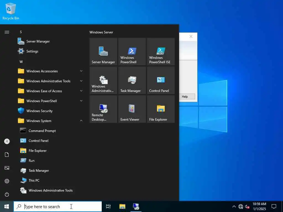The height and width of the screenshot is (212, 283).
Task: Focus the taskbar search box
Action: pos(58,206)
